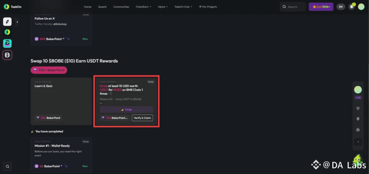Select the Bobe B community icon in sidebar
This screenshot has height=174, width=369.
(7, 55)
